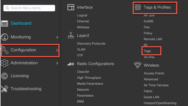Viewport: 188px width, 106px height.
Task: Expand the Configuration menu chevron
Action: (x=57, y=50)
